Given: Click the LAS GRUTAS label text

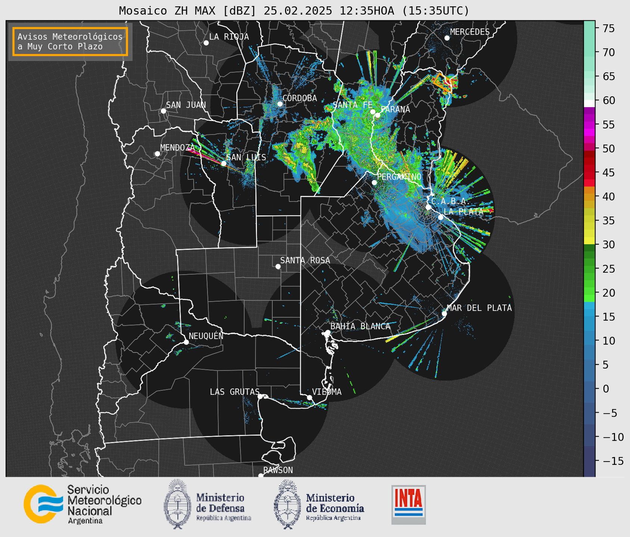Looking at the screenshot, I should pos(235,392).
